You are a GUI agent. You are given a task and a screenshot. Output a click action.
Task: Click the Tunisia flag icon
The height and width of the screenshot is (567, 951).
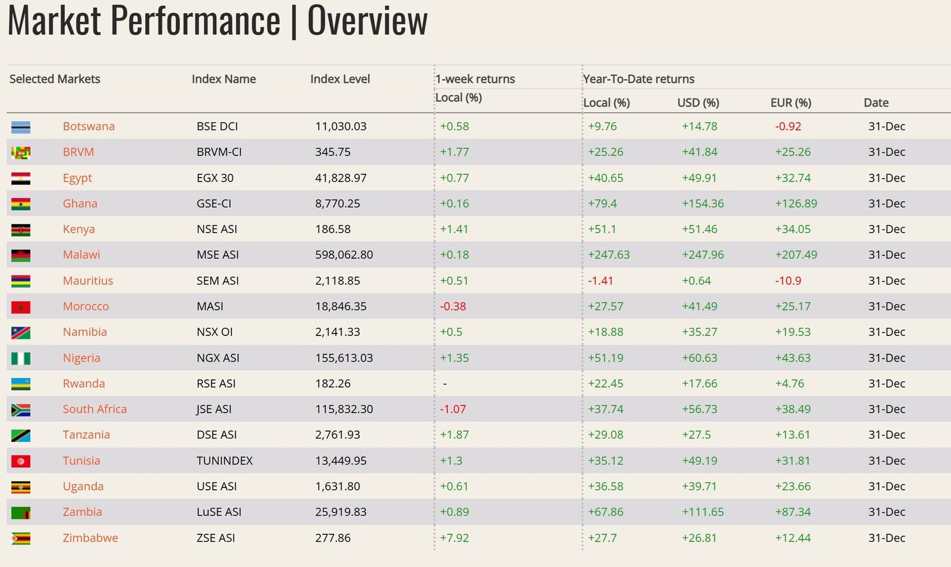(21, 461)
